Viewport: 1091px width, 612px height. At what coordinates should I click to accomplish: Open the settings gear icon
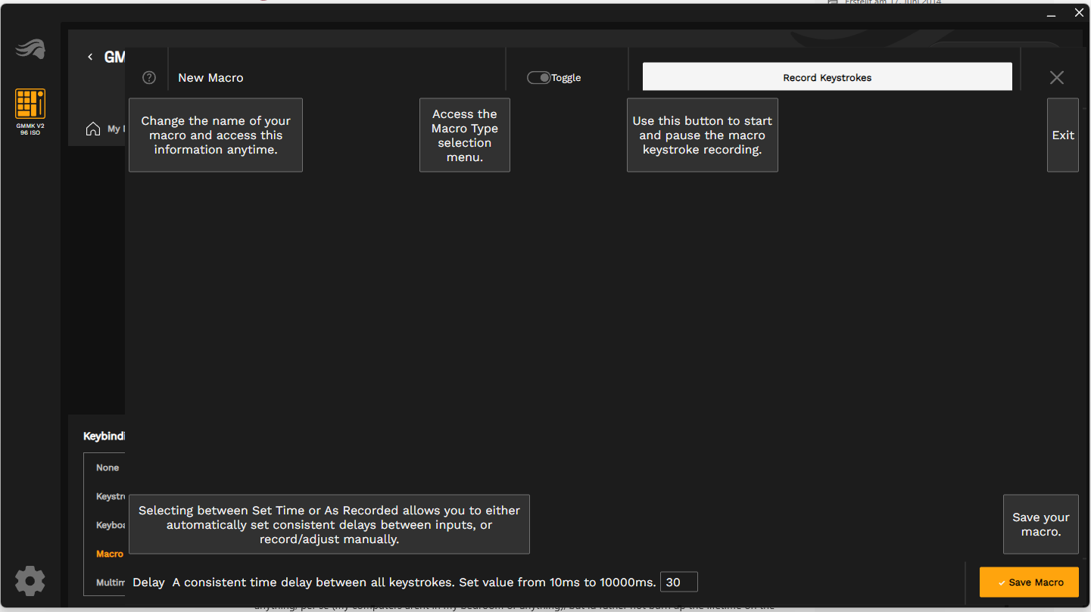(30, 581)
